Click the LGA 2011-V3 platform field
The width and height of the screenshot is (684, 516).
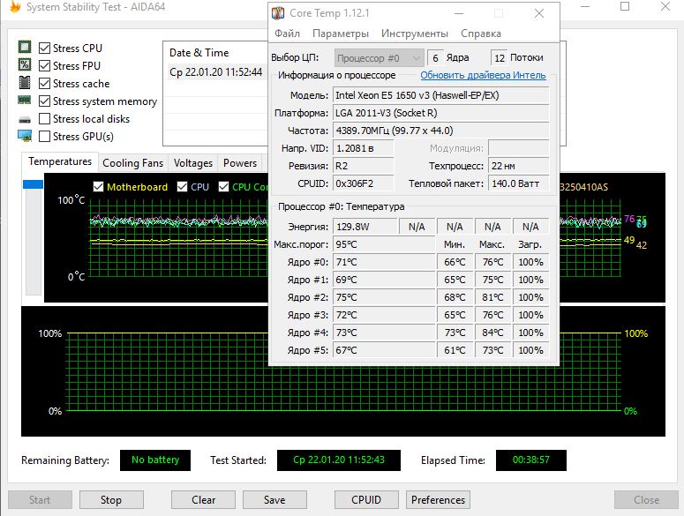[440, 113]
